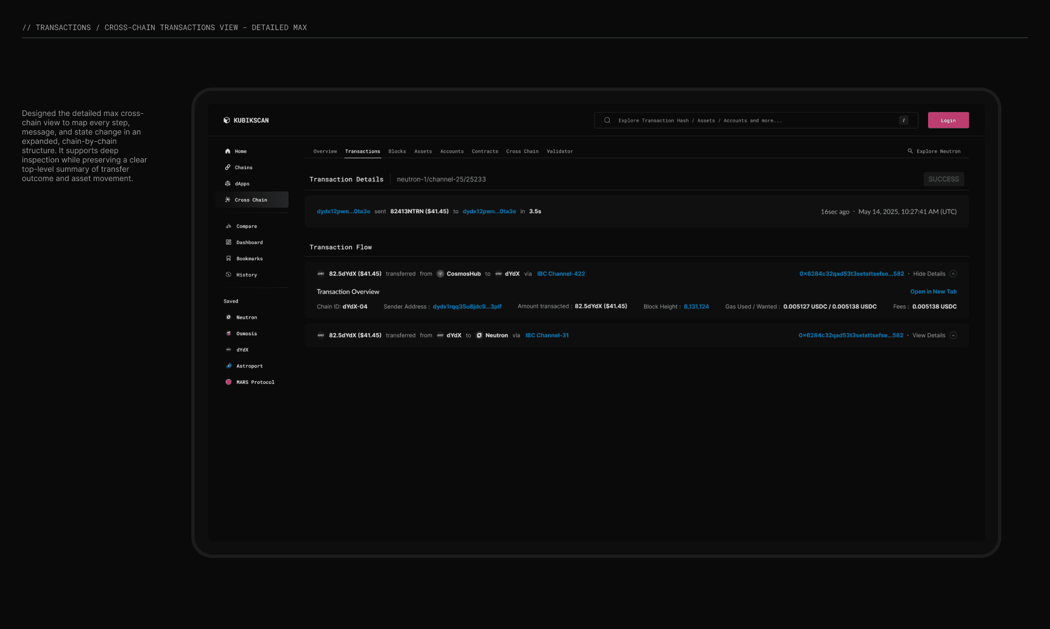Click the block height 8,131,124 link
Image resolution: width=1050 pixels, height=629 pixels.
[696, 307]
